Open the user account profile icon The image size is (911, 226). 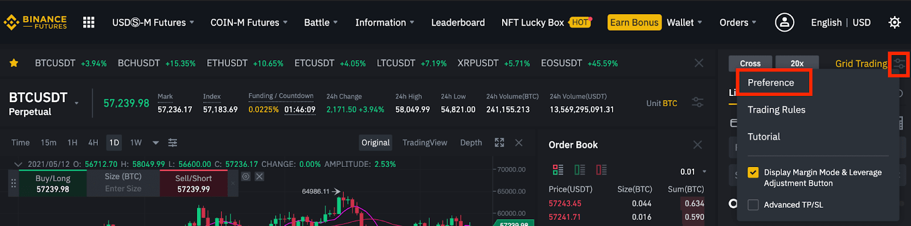(784, 22)
